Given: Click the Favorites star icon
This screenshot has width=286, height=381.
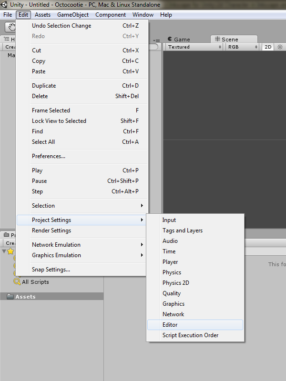Looking at the screenshot, I should 10,251.
